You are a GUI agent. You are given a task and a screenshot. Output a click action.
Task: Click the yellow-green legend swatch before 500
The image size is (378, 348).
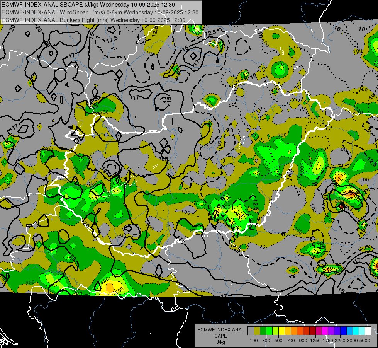point(276,331)
